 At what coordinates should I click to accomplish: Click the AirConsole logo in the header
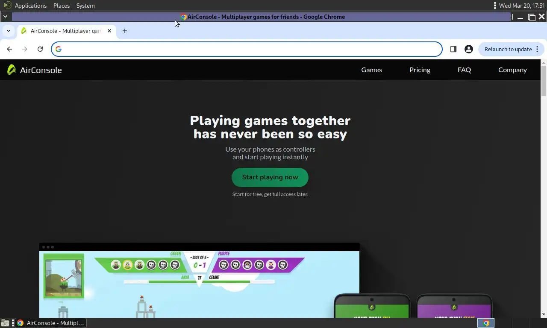12,70
